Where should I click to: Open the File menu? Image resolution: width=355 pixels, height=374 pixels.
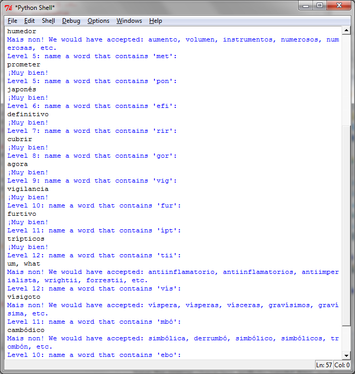coord(12,21)
